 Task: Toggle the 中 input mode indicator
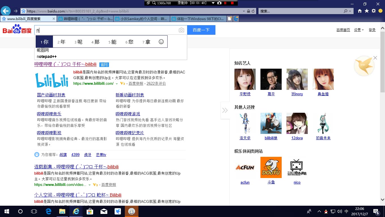346,211
